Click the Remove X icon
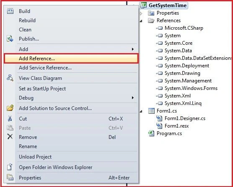233x187 pixels. (10, 136)
